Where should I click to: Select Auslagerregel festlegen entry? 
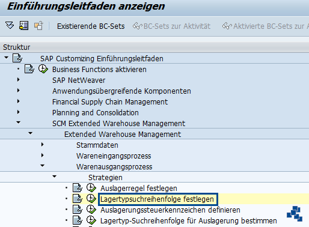coord(139,189)
